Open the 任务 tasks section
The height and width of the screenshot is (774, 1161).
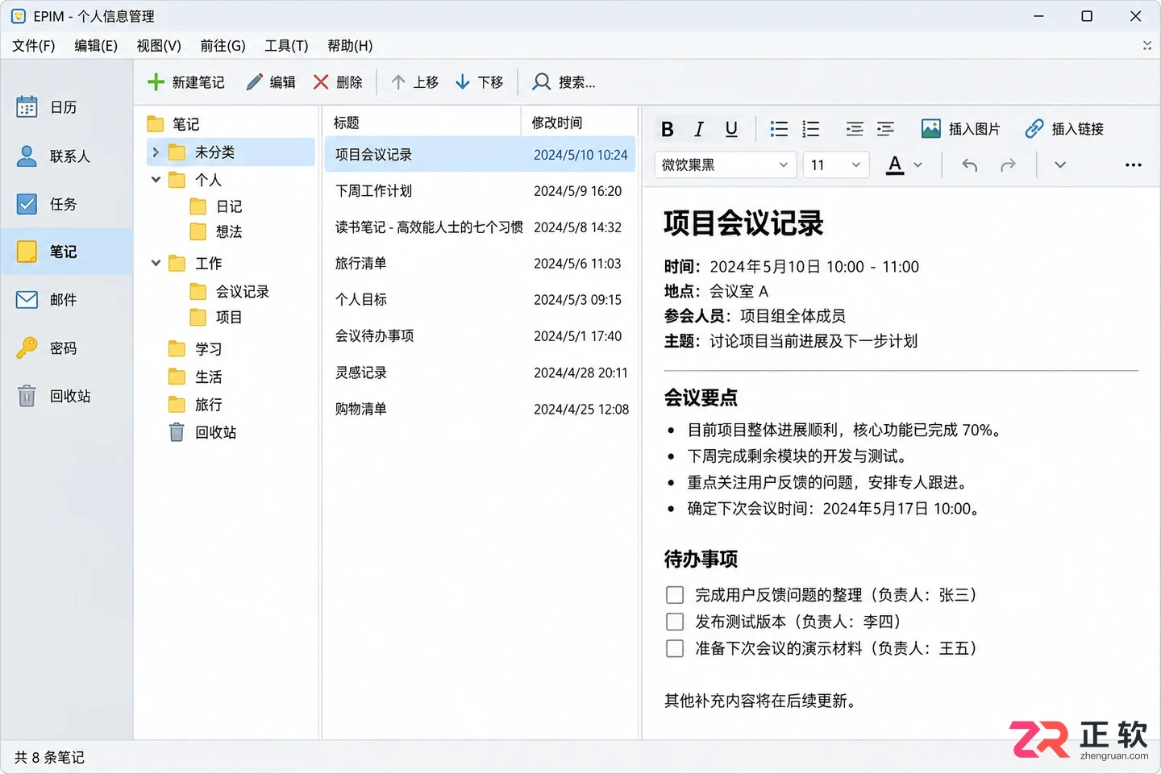66,204
